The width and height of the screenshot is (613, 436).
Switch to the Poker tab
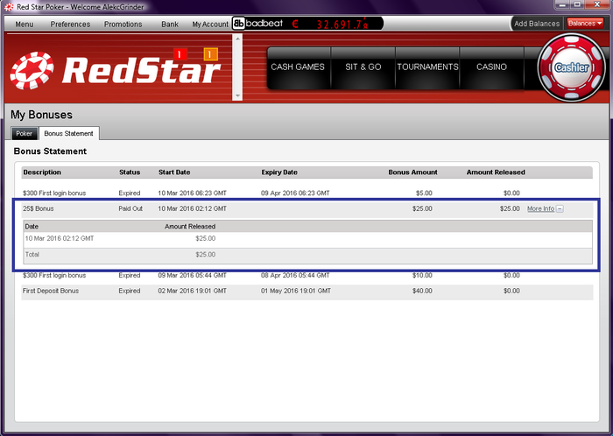tap(25, 134)
